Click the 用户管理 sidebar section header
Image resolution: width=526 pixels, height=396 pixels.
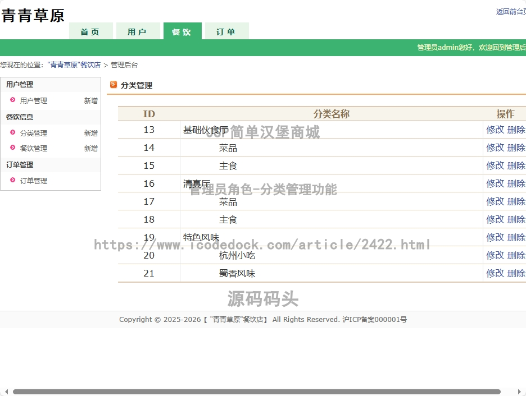[51, 85]
